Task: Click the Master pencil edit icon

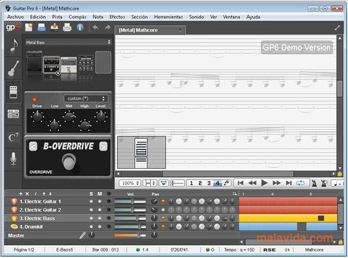Action: (83, 235)
